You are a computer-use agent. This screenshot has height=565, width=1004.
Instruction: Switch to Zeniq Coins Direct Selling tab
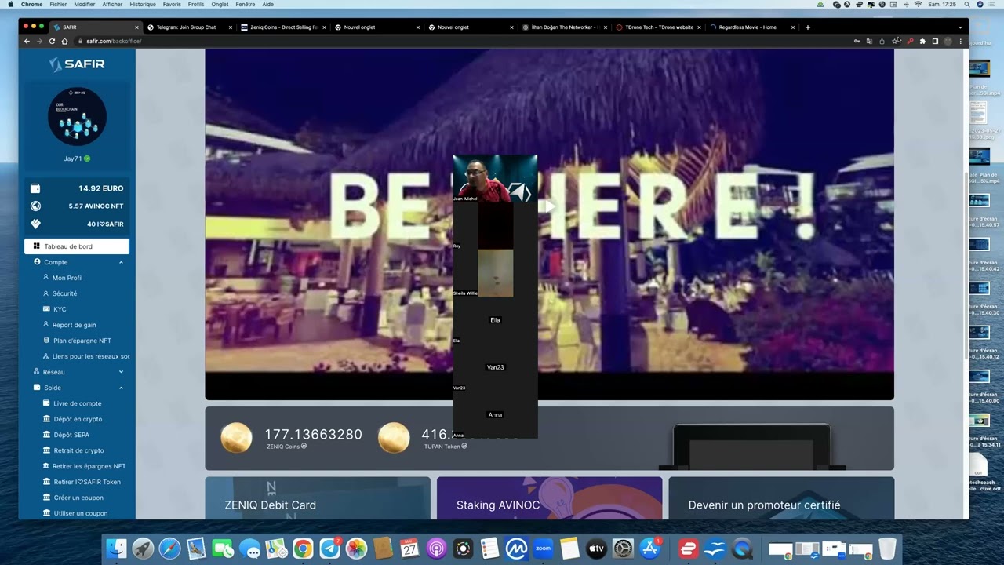pyautogui.click(x=284, y=27)
